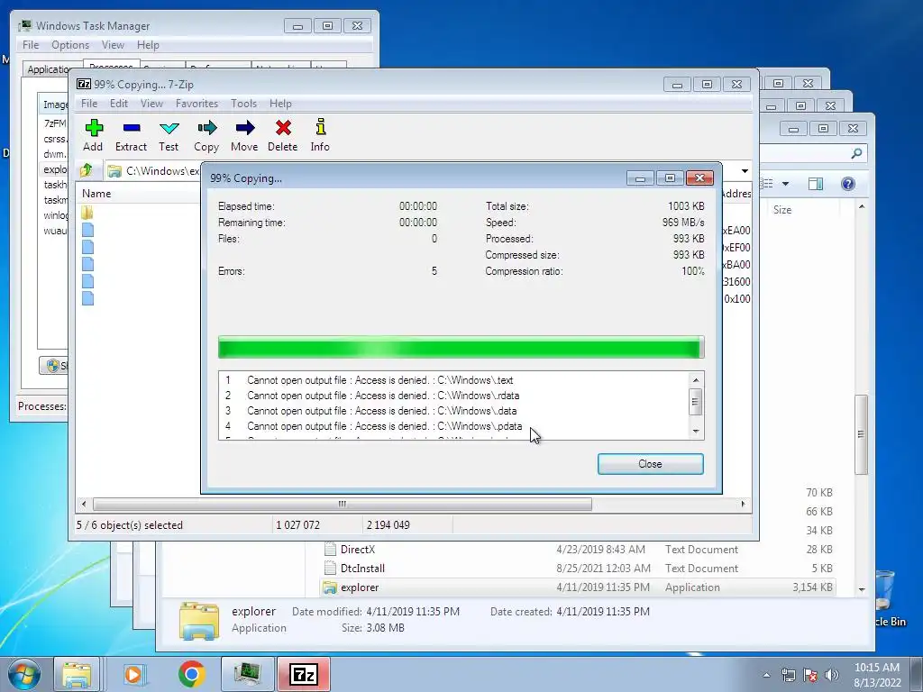Open the Explorer view options dropdown arrow
Viewport: 923px width, 692px height.
coord(785,184)
